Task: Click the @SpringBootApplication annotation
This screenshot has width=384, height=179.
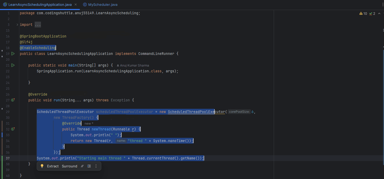Action: tap(43, 36)
